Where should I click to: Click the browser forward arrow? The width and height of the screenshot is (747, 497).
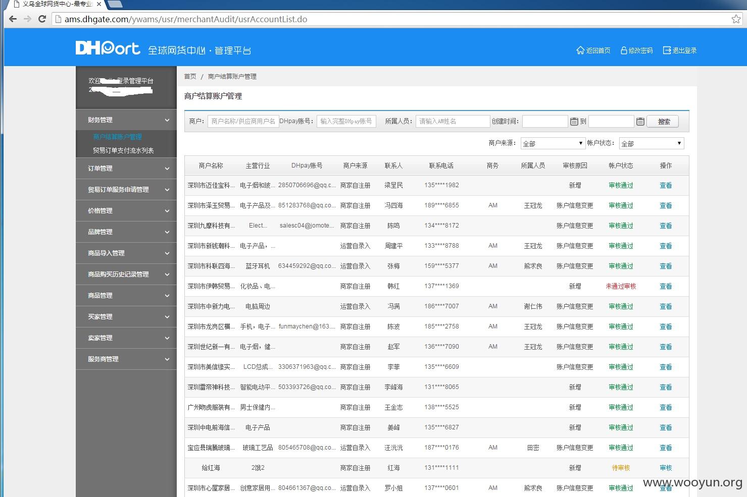point(27,19)
